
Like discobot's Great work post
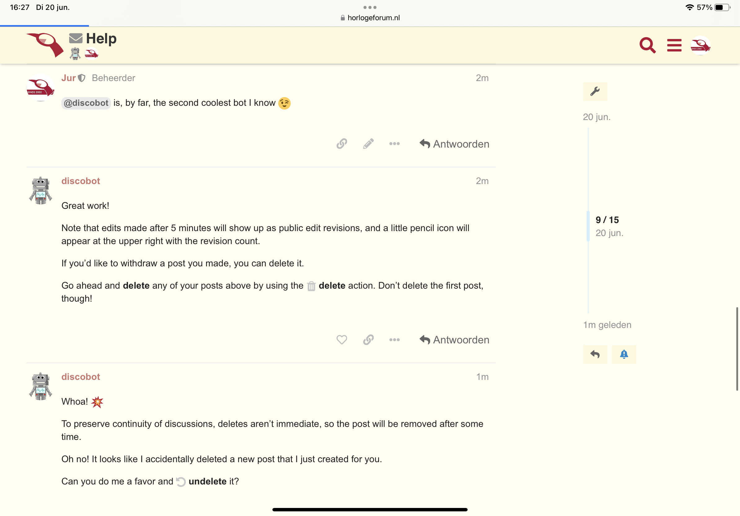pyautogui.click(x=341, y=340)
